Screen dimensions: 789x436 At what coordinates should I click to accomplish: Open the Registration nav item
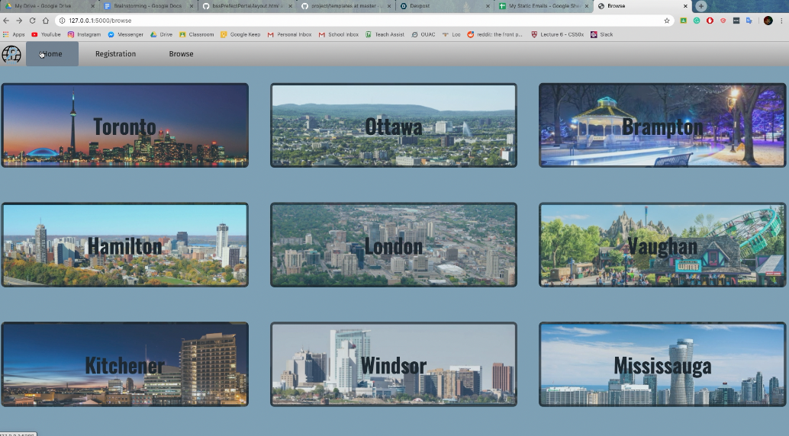pos(116,54)
